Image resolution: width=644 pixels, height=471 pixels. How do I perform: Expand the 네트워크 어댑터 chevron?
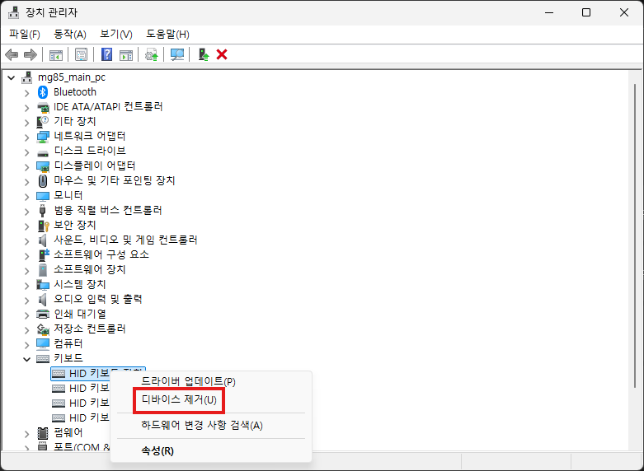(27, 137)
